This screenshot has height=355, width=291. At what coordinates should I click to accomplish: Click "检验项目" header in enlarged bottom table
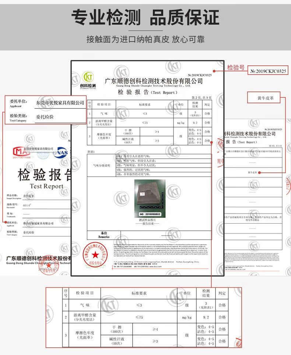[85, 293]
